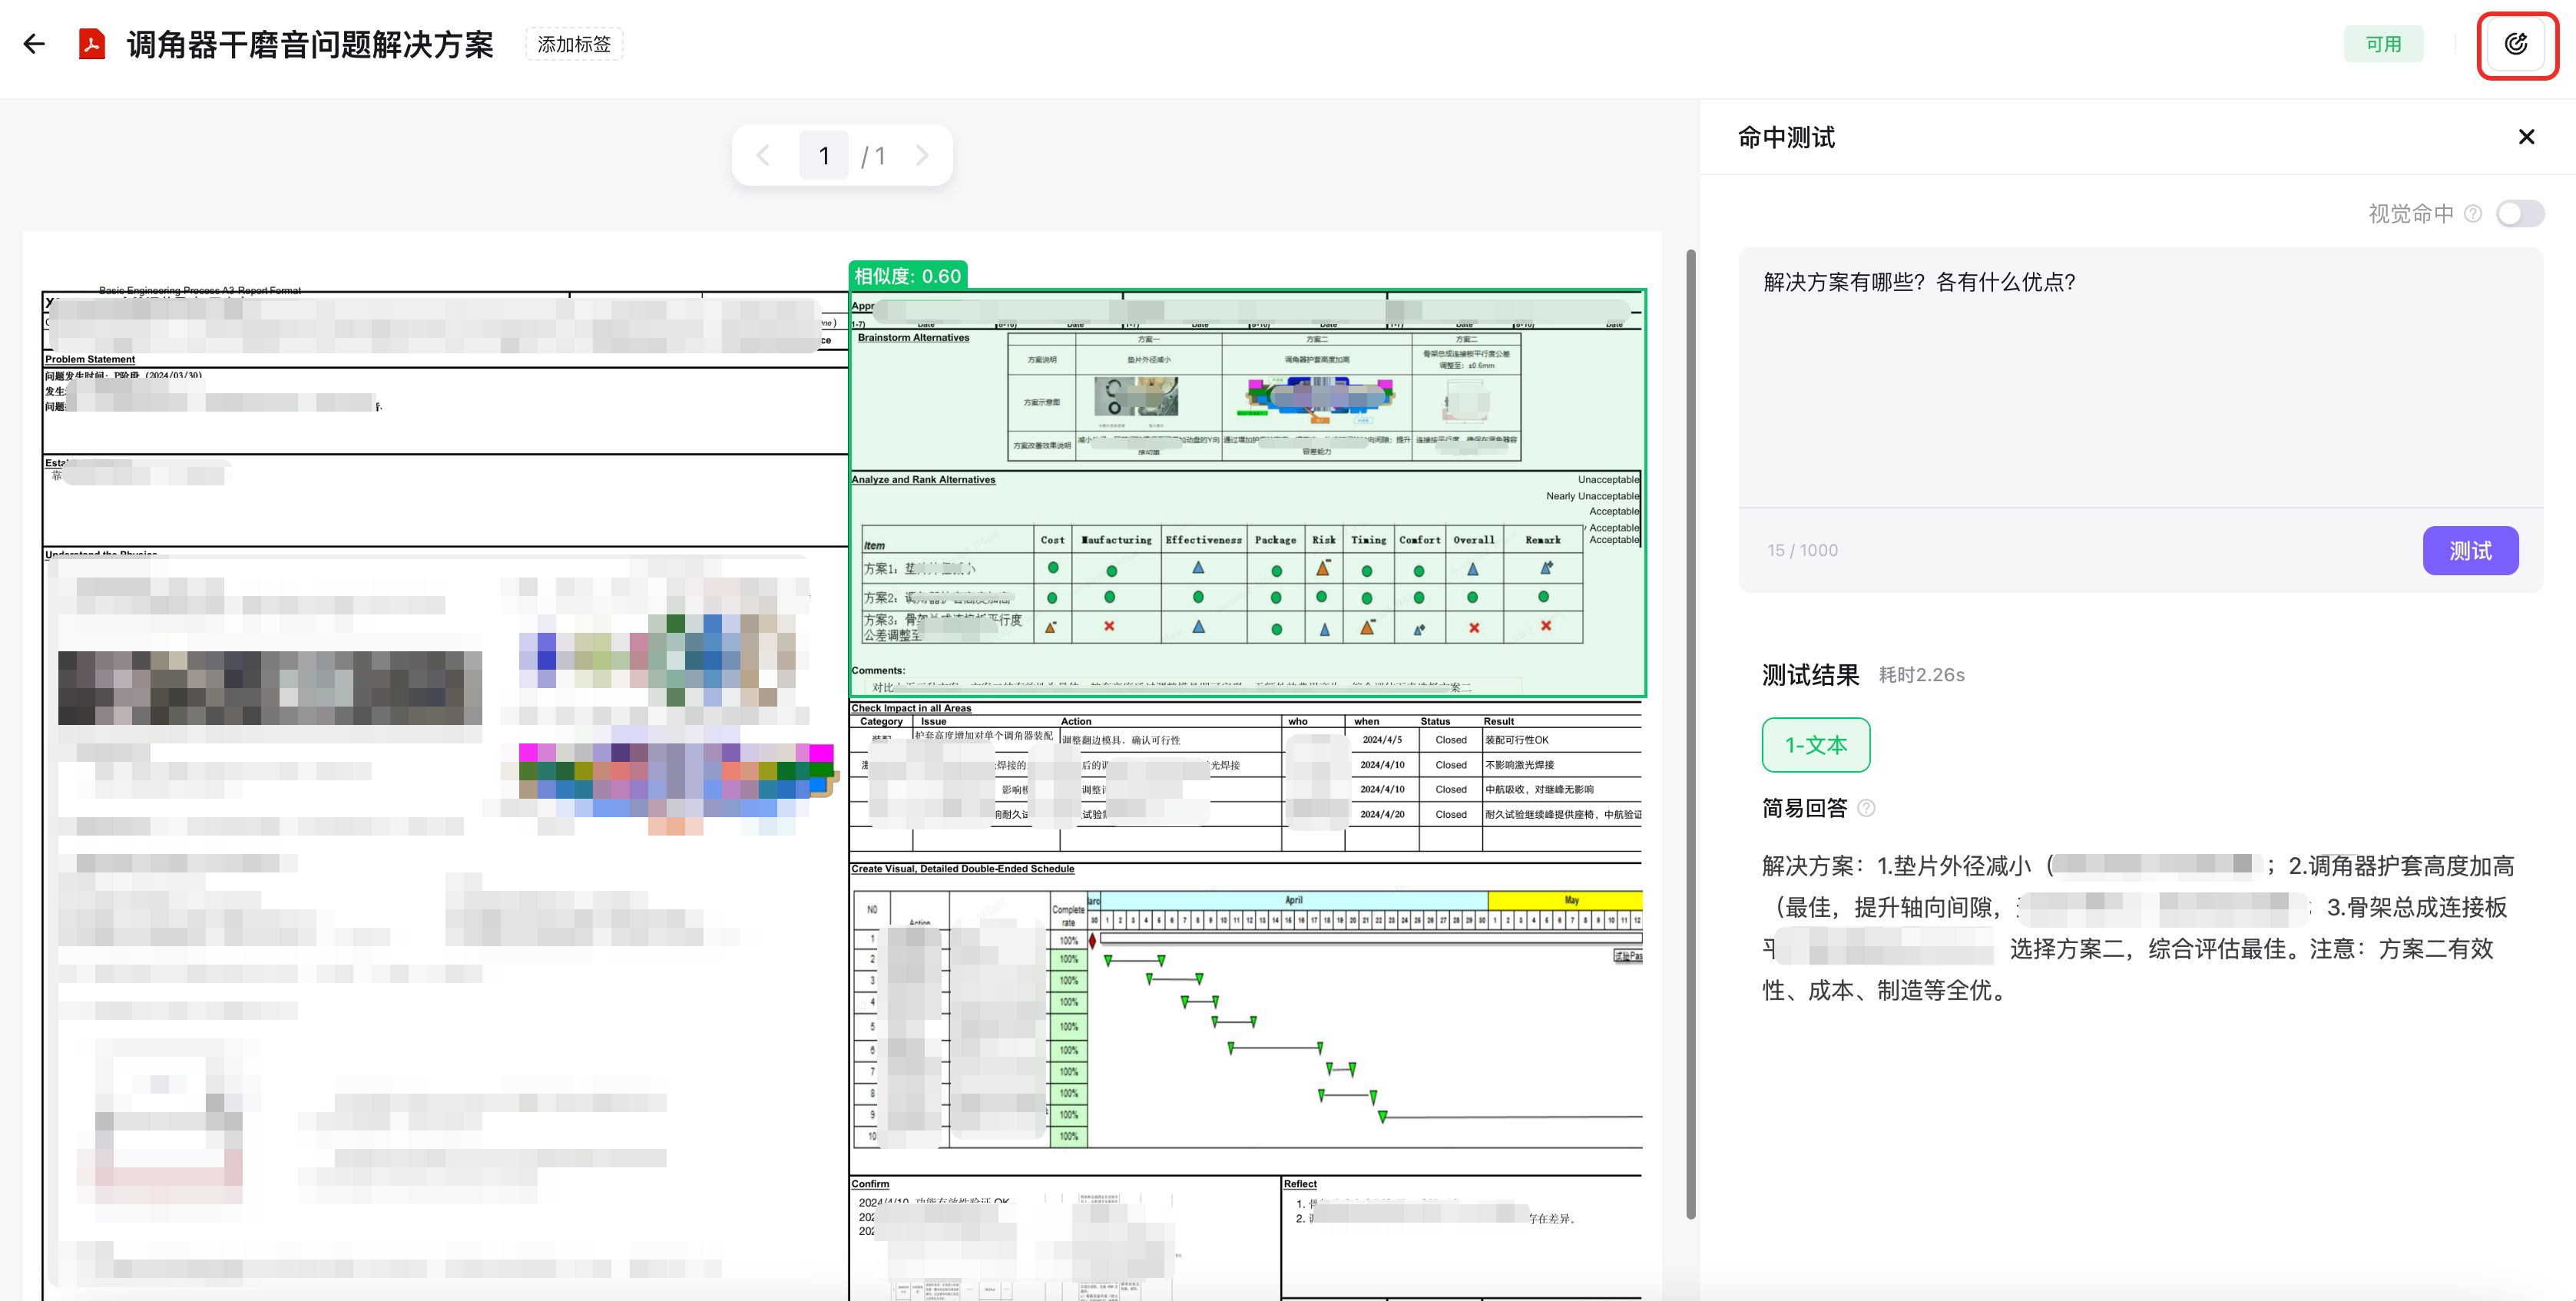Viewport: 2576px width, 1301px height.
Task: Click the Gantt chart April timeline header
Action: point(1293,900)
